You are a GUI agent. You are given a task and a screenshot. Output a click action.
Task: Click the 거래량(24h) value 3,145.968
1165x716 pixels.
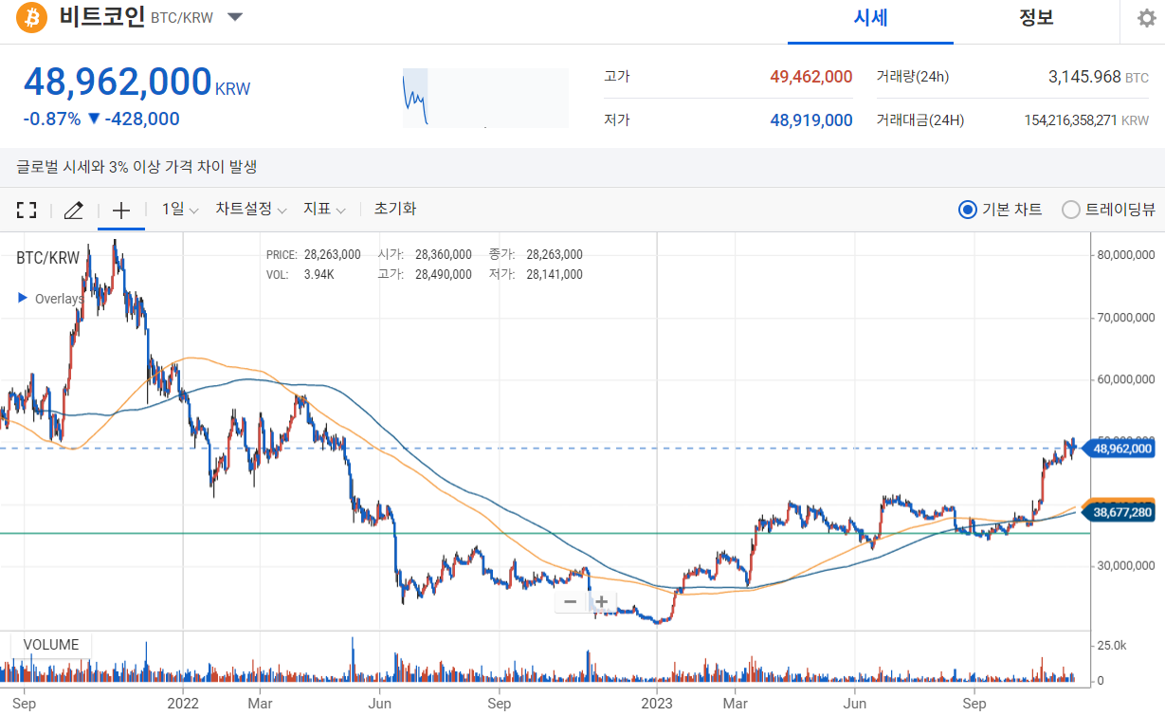pos(1084,77)
